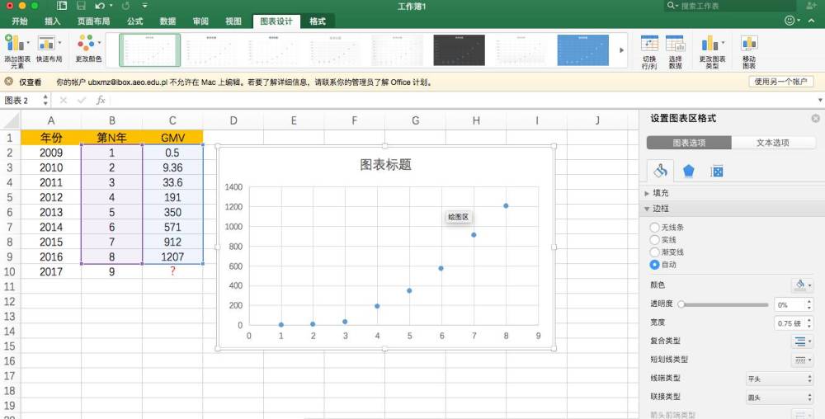The width and height of the screenshot is (825, 419).
Task: Select the Solid line radio button
Action: (654, 239)
